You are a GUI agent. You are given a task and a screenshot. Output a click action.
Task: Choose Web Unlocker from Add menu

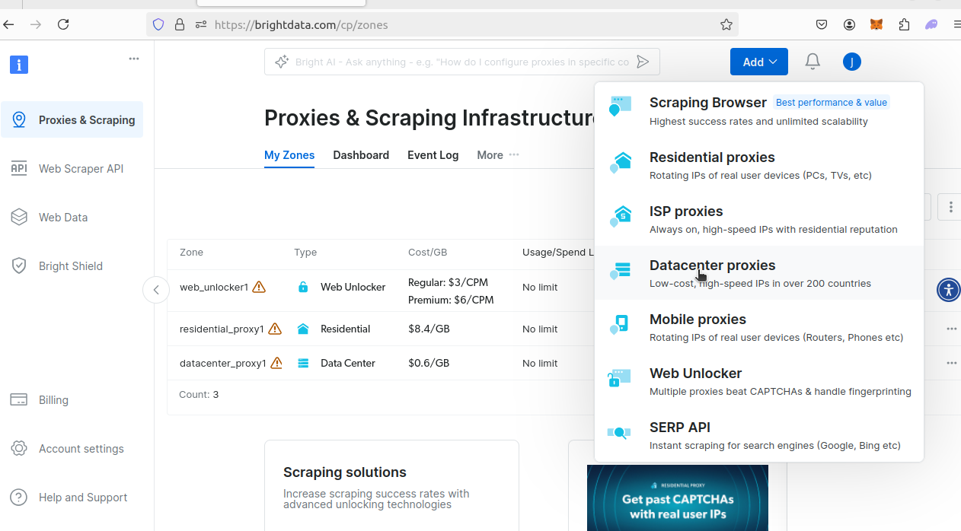[759, 381]
